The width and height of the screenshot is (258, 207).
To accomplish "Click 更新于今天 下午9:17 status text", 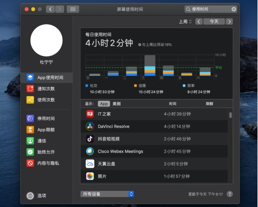I will (x=205, y=194).
